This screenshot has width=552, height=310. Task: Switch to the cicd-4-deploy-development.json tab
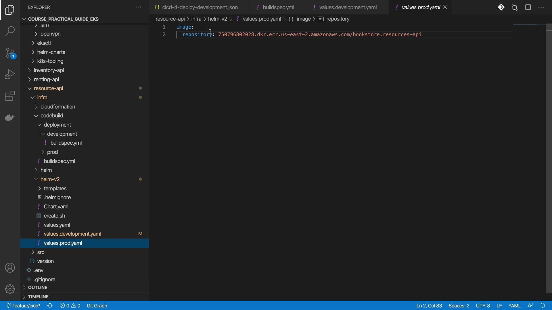click(200, 7)
